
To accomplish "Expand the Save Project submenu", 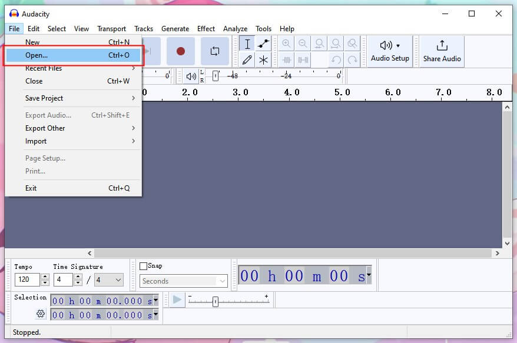I will (x=73, y=98).
